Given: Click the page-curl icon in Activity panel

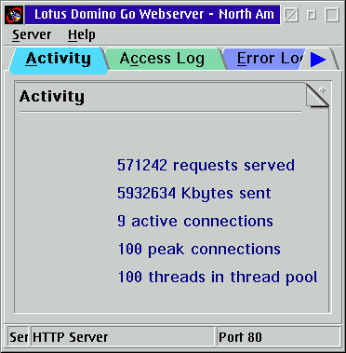Looking at the screenshot, I should (317, 96).
